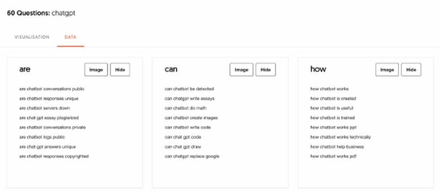Open 'can chatbot be detected' question
Viewport: 440px width, 192px height.
pyautogui.click(x=189, y=89)
